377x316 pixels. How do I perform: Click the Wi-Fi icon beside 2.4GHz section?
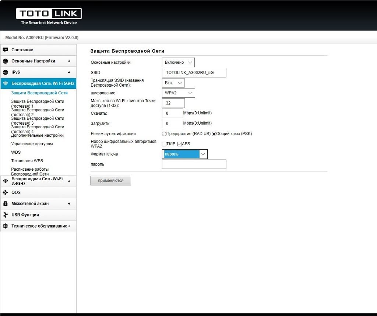[x=5, y=181]
